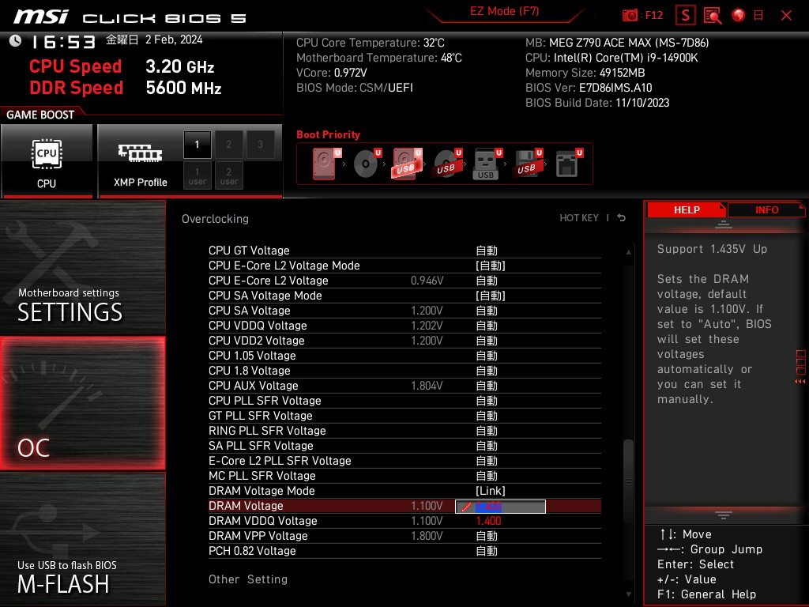Open the SETTINGS motherboard section
The image size is (809, 607).
tap(82, 267)
